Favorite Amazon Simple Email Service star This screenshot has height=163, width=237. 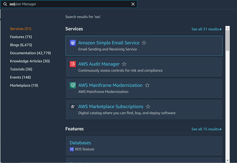144,43
